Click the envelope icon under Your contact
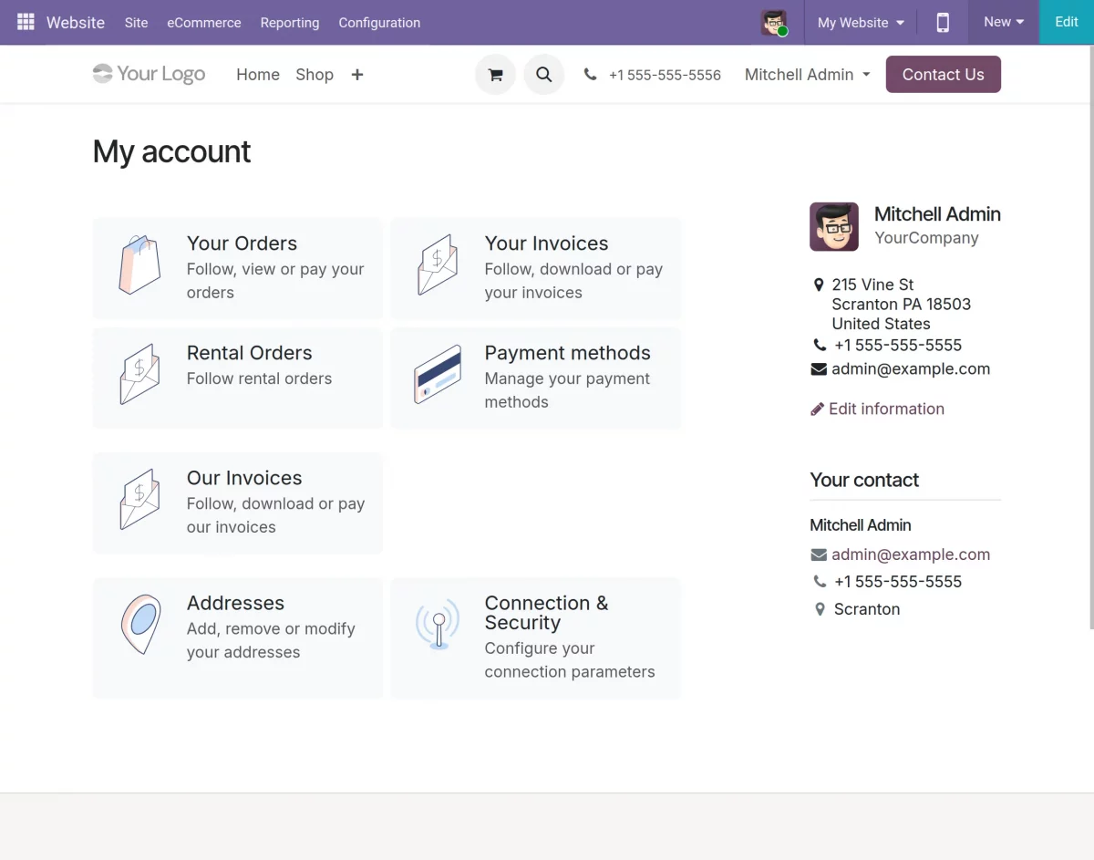1094x860 pixels. pos(819,554)
